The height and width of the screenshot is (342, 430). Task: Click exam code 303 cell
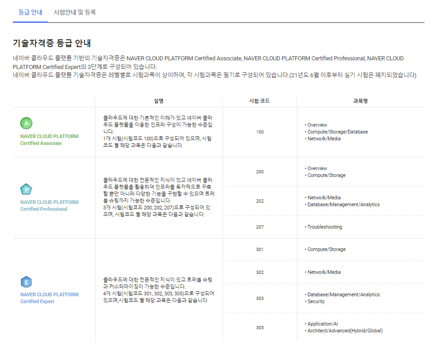pos(260,298)
